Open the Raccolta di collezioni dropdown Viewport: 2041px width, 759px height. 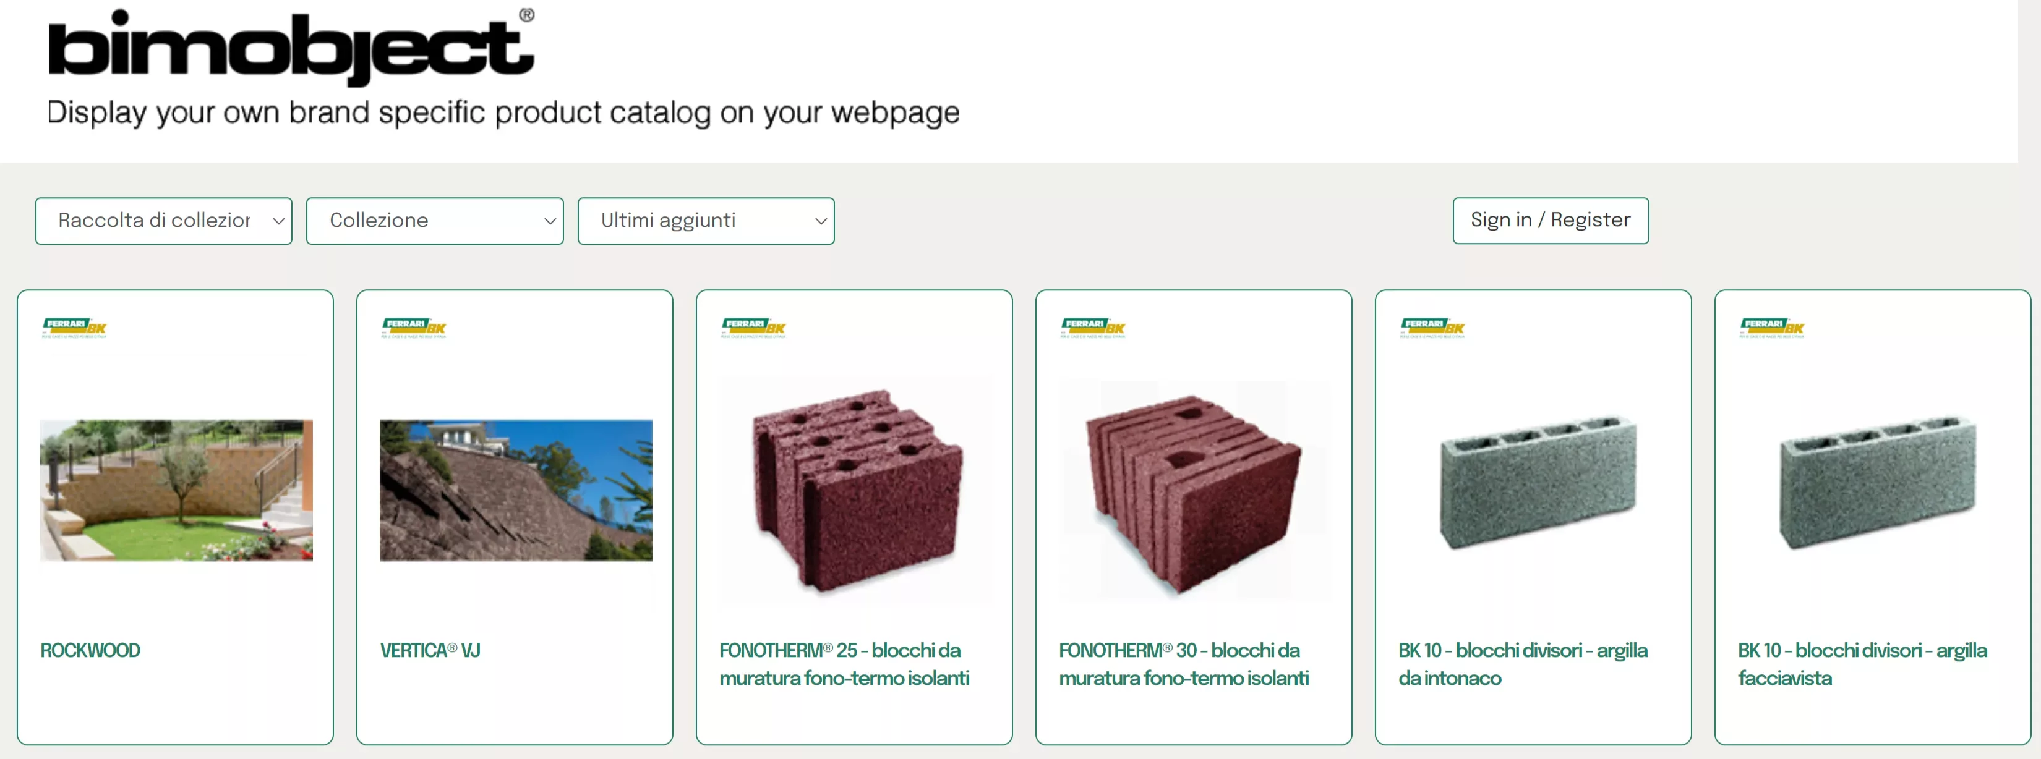164,221
